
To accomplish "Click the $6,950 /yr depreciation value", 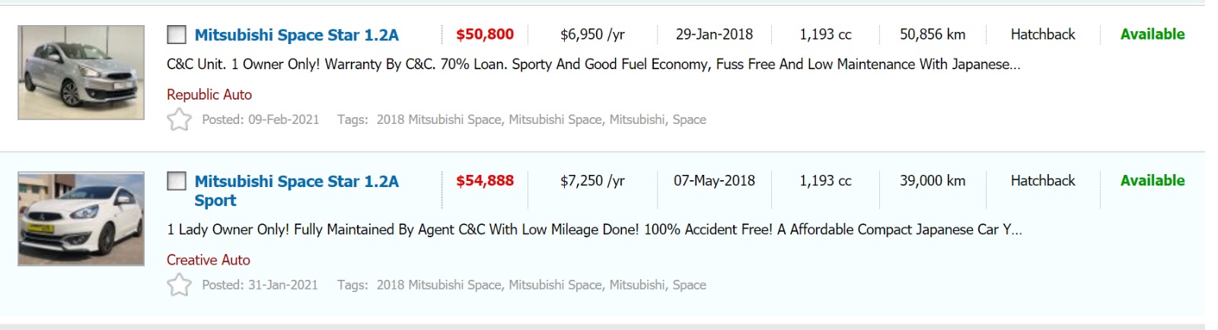I will (x=592, y=34).
